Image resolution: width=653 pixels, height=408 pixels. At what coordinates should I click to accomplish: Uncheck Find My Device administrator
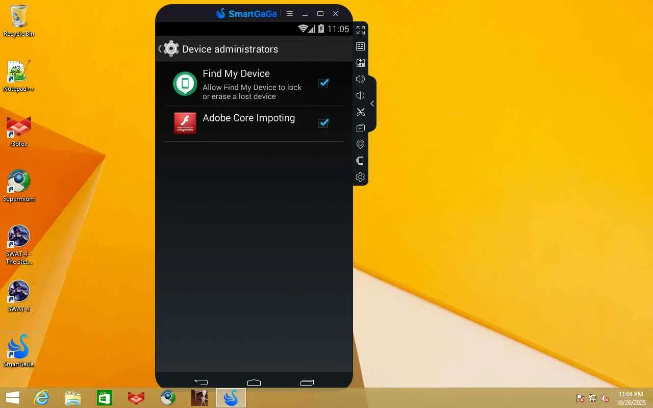pyautogui.click(x=323, y=83)
